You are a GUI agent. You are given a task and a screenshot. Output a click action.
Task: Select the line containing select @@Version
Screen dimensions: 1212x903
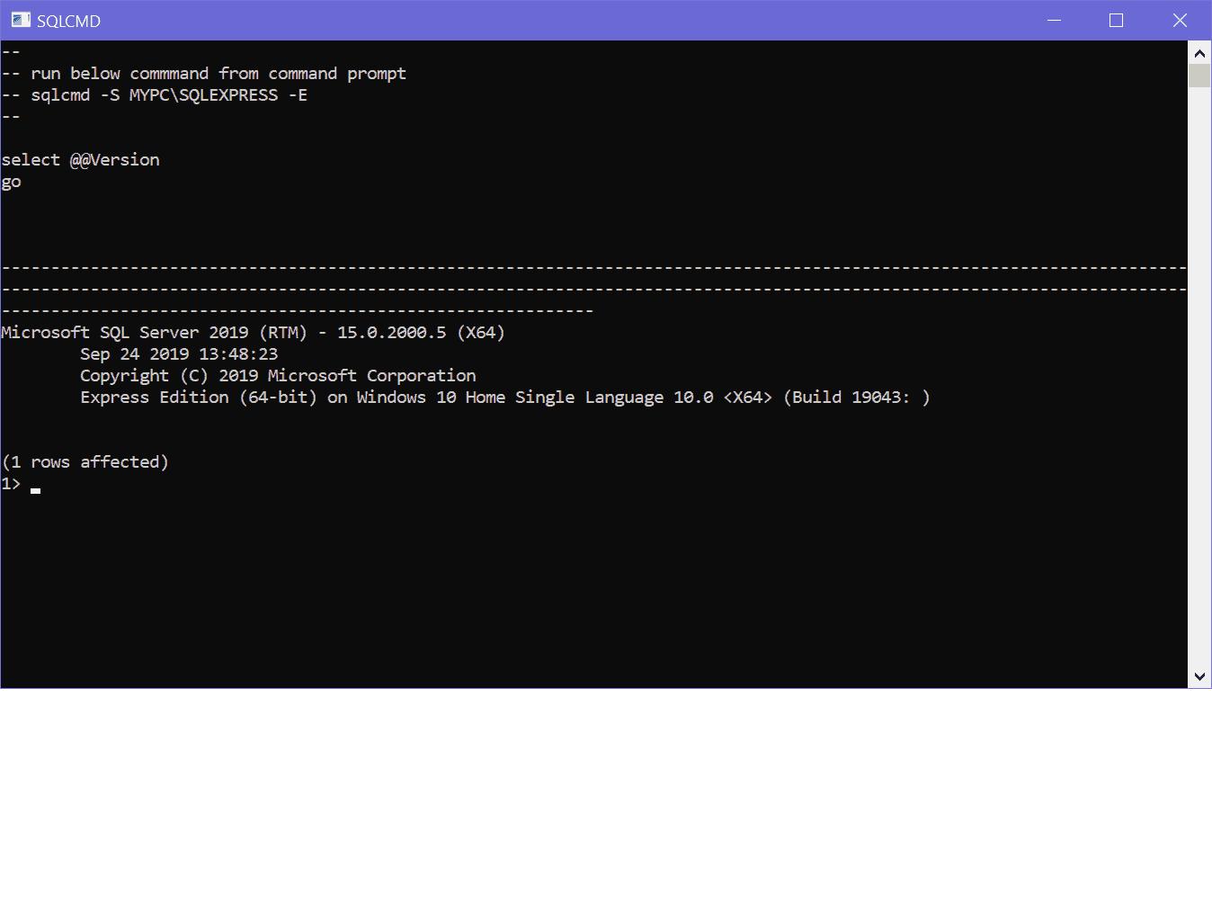[81, 159]
